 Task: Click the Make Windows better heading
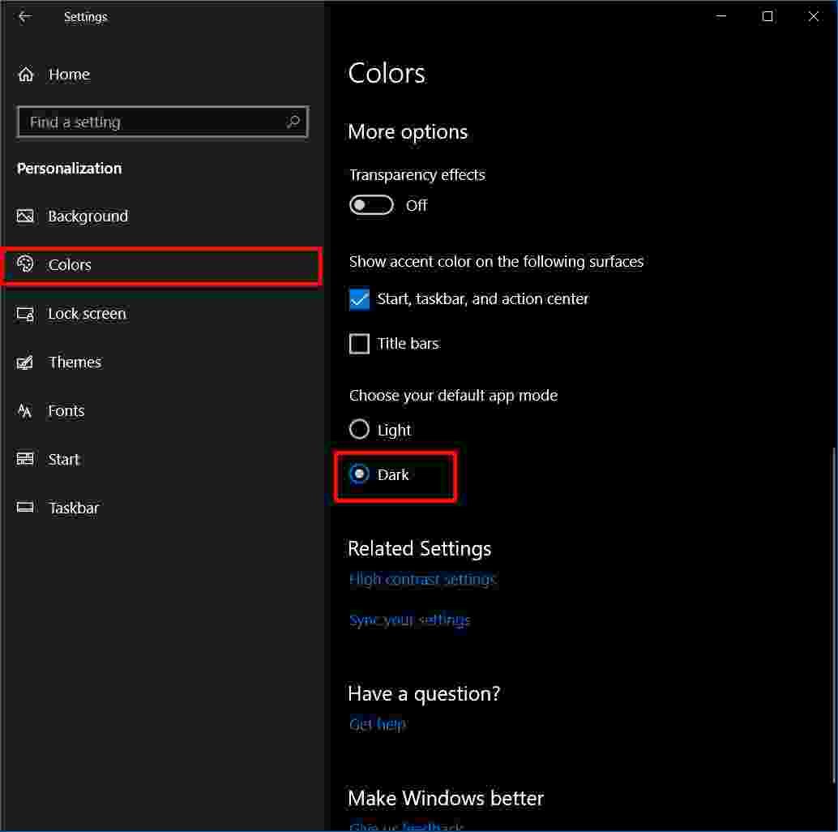(x=446, y=798)
